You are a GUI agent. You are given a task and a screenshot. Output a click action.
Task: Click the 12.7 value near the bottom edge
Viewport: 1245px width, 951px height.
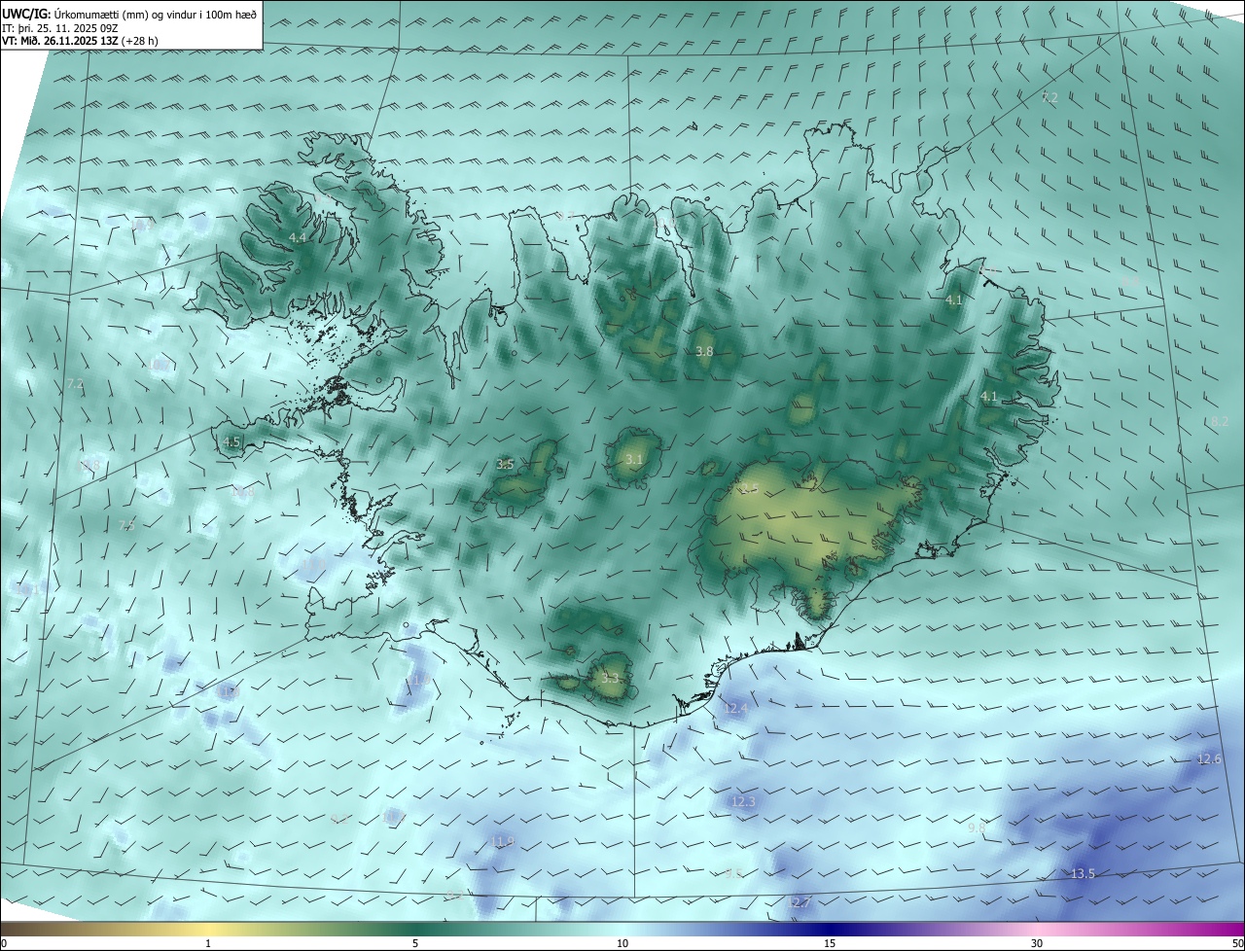[x=798, y=903]
